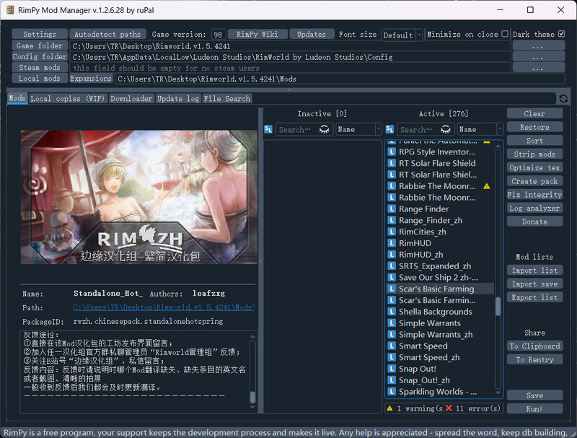The image size is (577, 438).
Task: Open the mod folder path link
Action: [164, 307]
